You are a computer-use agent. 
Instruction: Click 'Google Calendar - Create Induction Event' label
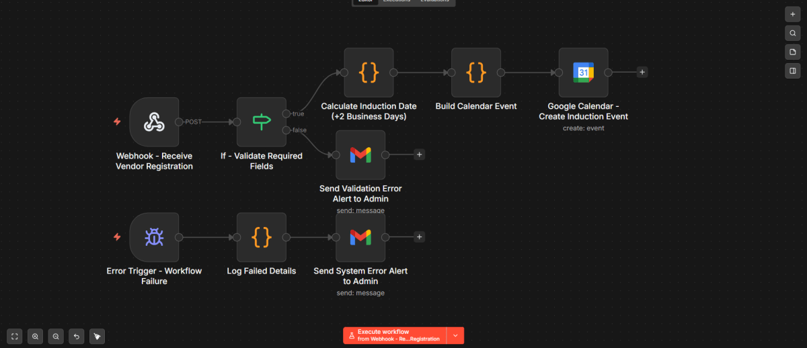point(583,112)
